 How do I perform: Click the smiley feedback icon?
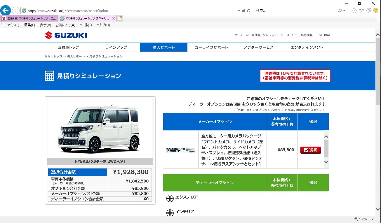(x=376, y=10)
